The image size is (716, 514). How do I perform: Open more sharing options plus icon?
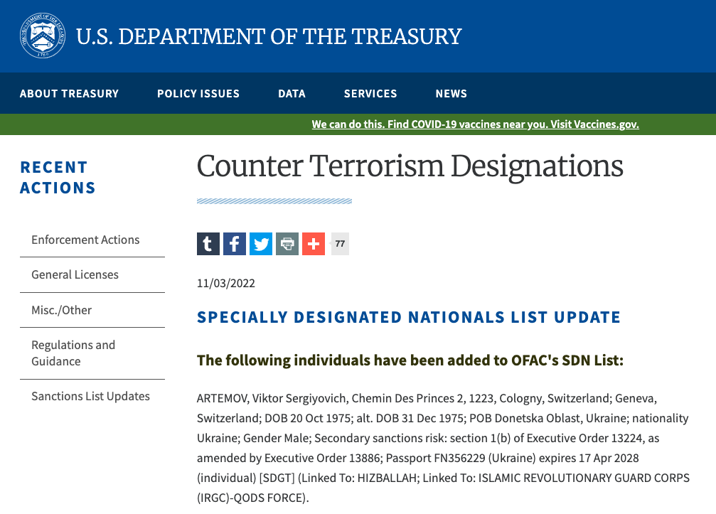pyautogui.click(x=314, y=244)
